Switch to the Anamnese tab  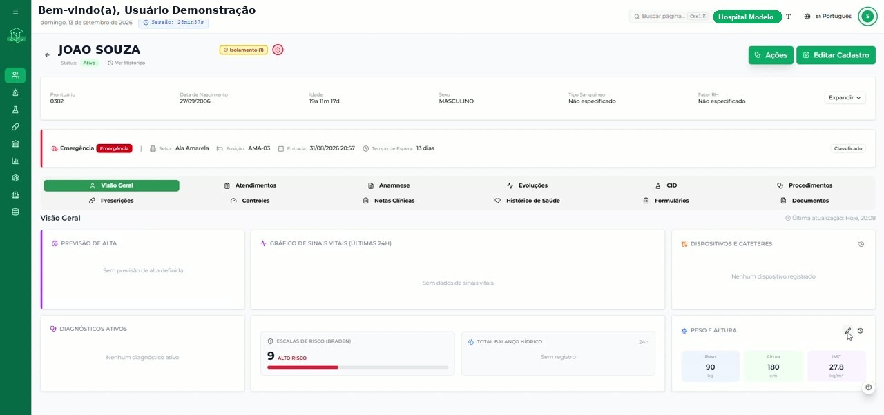pyautogui.click(x=389, y=185)
